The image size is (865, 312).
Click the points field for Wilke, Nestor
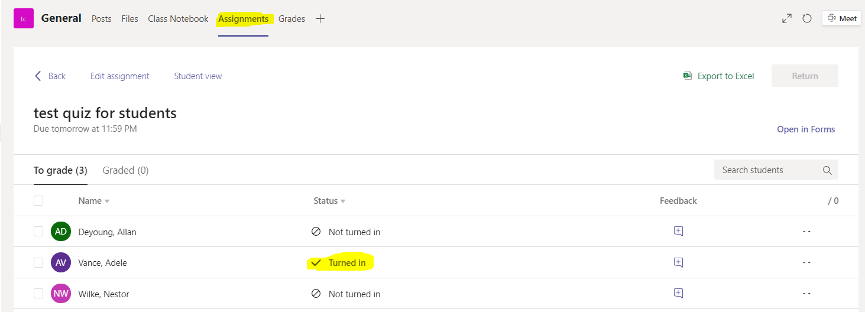click(806, 293)
